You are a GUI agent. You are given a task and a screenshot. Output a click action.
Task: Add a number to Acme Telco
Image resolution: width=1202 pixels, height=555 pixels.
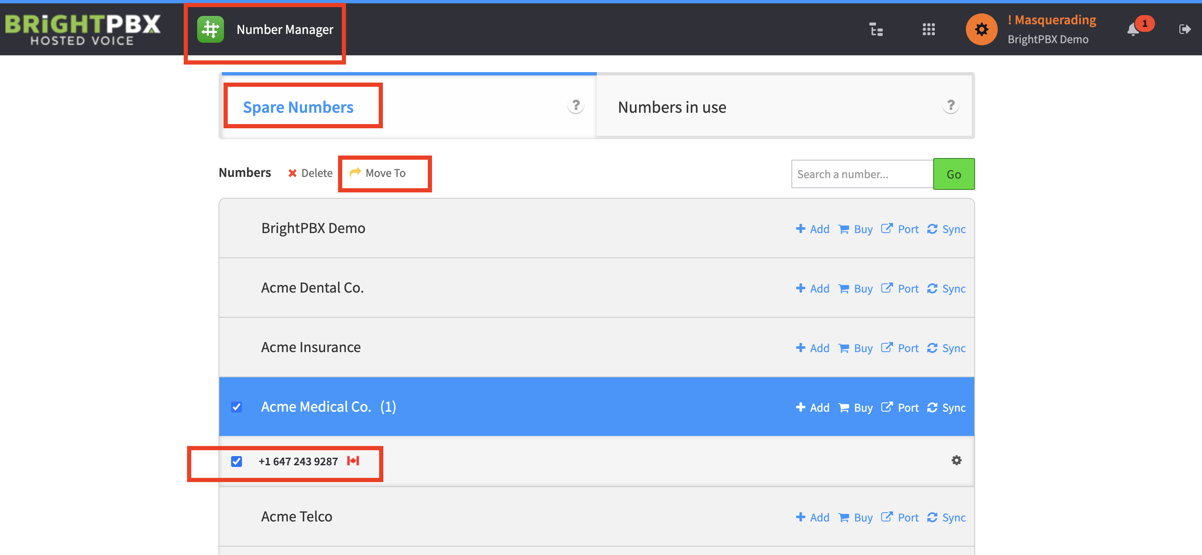[x=812, y=517]
